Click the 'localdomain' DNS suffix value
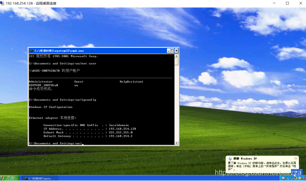The image size is (306, 181). 119,125
